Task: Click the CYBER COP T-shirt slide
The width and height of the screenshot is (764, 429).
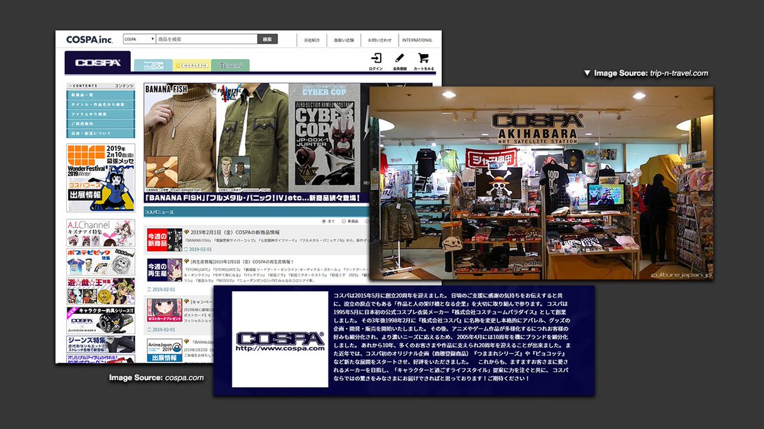Action: (x=324, y=136)
